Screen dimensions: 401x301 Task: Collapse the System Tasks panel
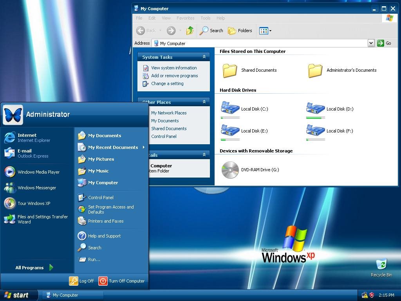pyautogui.click(x=204, y=57)
